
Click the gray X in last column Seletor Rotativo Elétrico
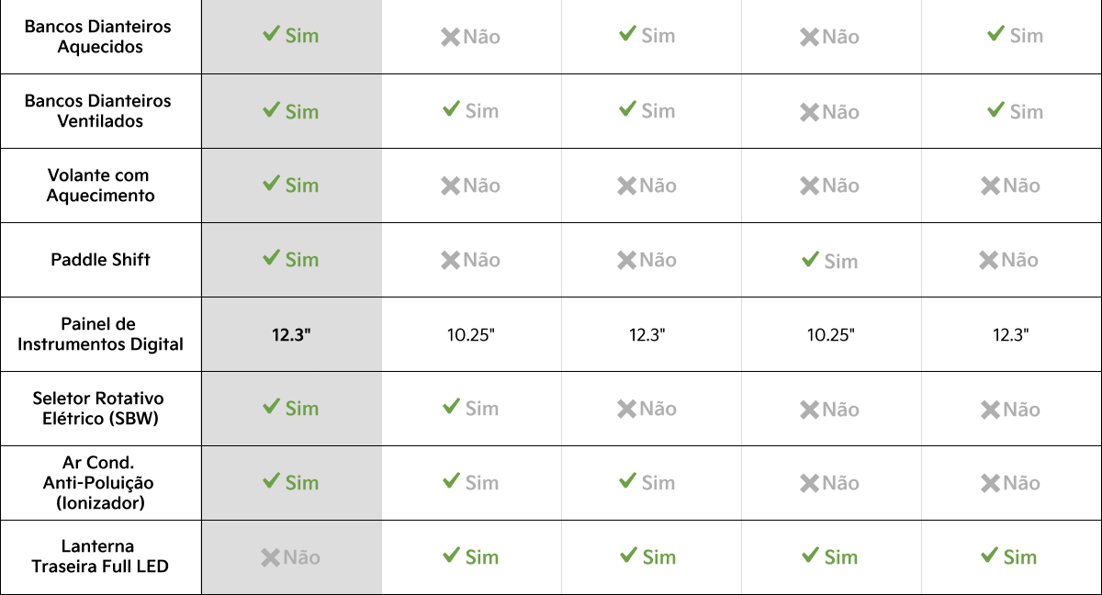point(990,410)
